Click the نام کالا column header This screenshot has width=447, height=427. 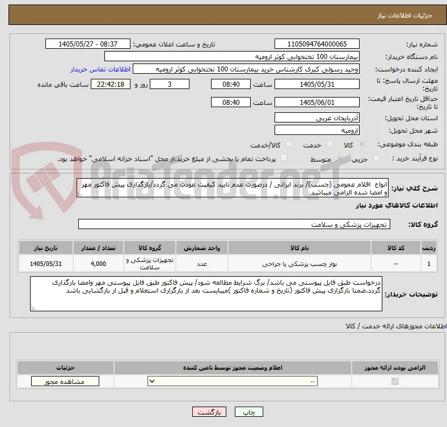coord(300,248)
